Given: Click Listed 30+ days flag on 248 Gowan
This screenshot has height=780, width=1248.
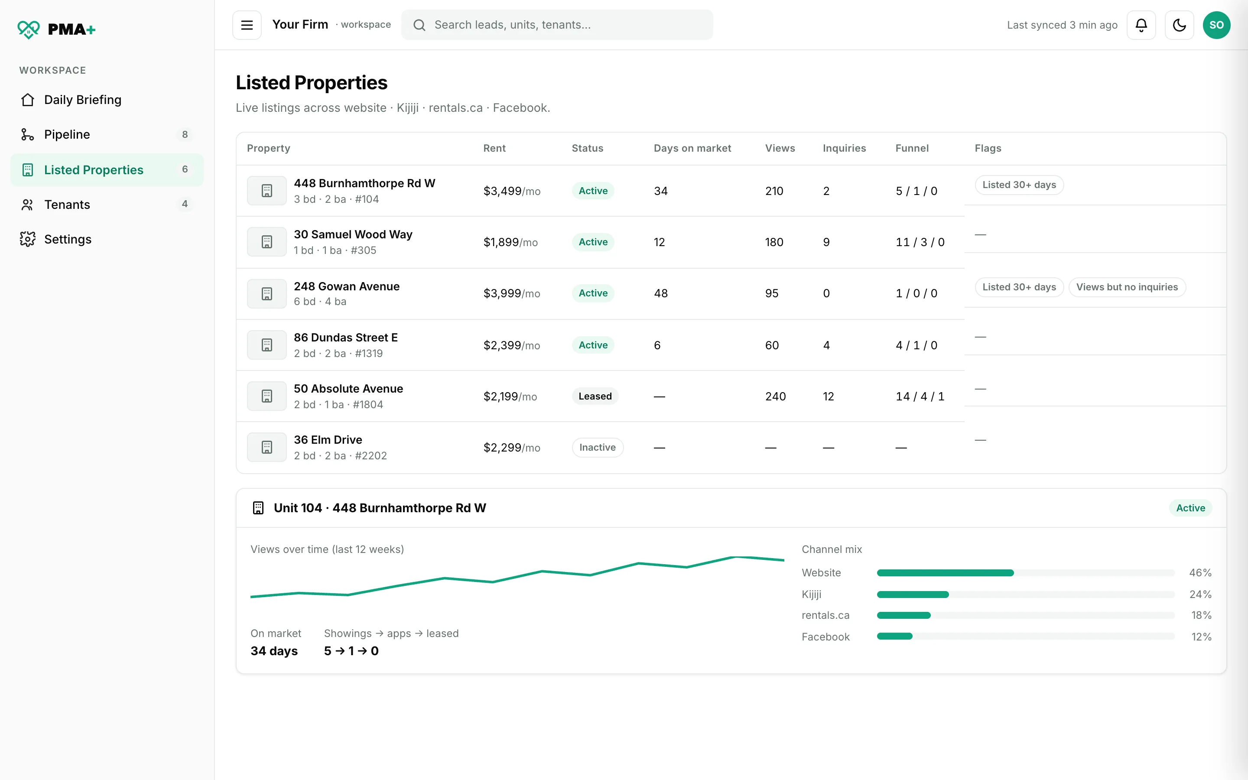Looking at the screenshot, I should tap(1019, 287).
